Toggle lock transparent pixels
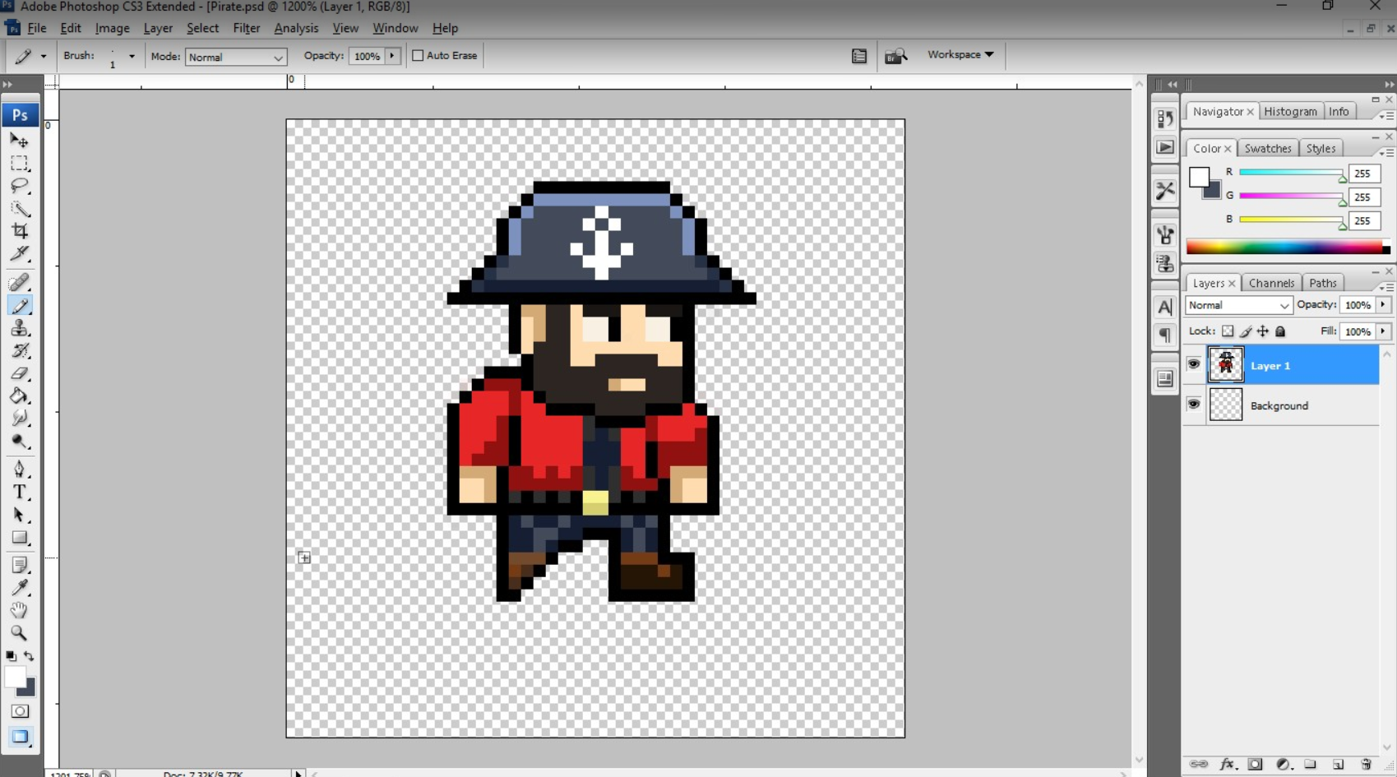The width and height of the screenshot is (1397, 777). pos(1228,331)
